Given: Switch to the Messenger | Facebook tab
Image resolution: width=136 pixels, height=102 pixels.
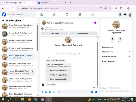Looking at the screenshot, I should pyautogui.click(x=21, y=3).
